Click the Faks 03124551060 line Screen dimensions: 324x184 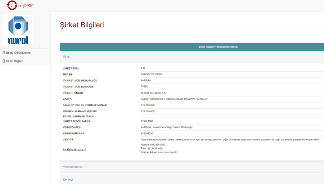click(152, 148)
